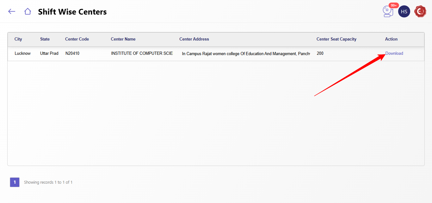Screen dimensions: 432x203
Task: Click the Center Code column header
Action: pyautogui.click(x=77, y=39)
